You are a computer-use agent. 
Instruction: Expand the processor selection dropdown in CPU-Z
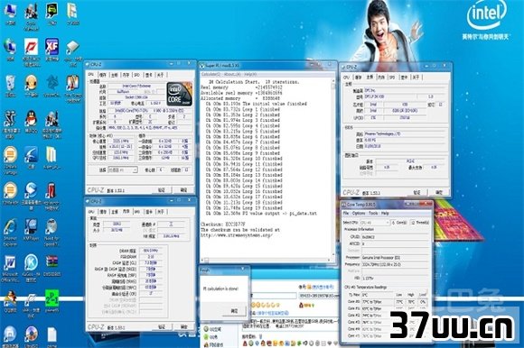point(122,170)
